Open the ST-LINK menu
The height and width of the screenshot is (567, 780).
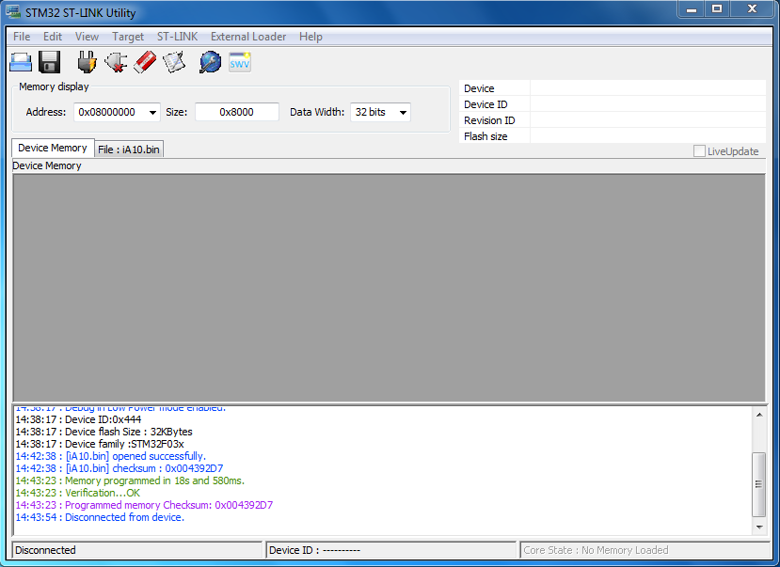point(178,37)
